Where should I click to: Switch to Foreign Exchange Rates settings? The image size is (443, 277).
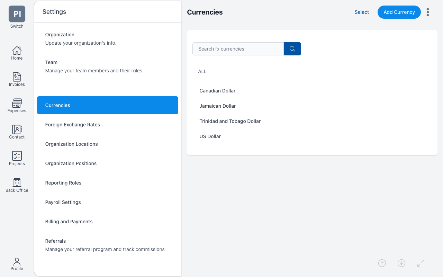point(72,125)
